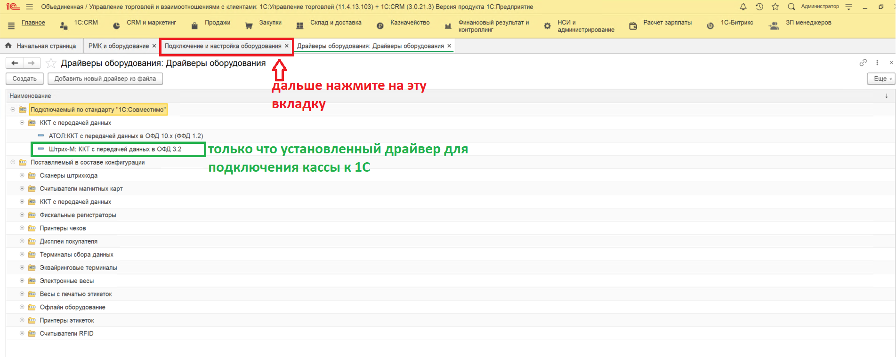Switch to Подключение и настройка оборудования tab
Screen dimensions: 896x357
(x=223, y=46)
